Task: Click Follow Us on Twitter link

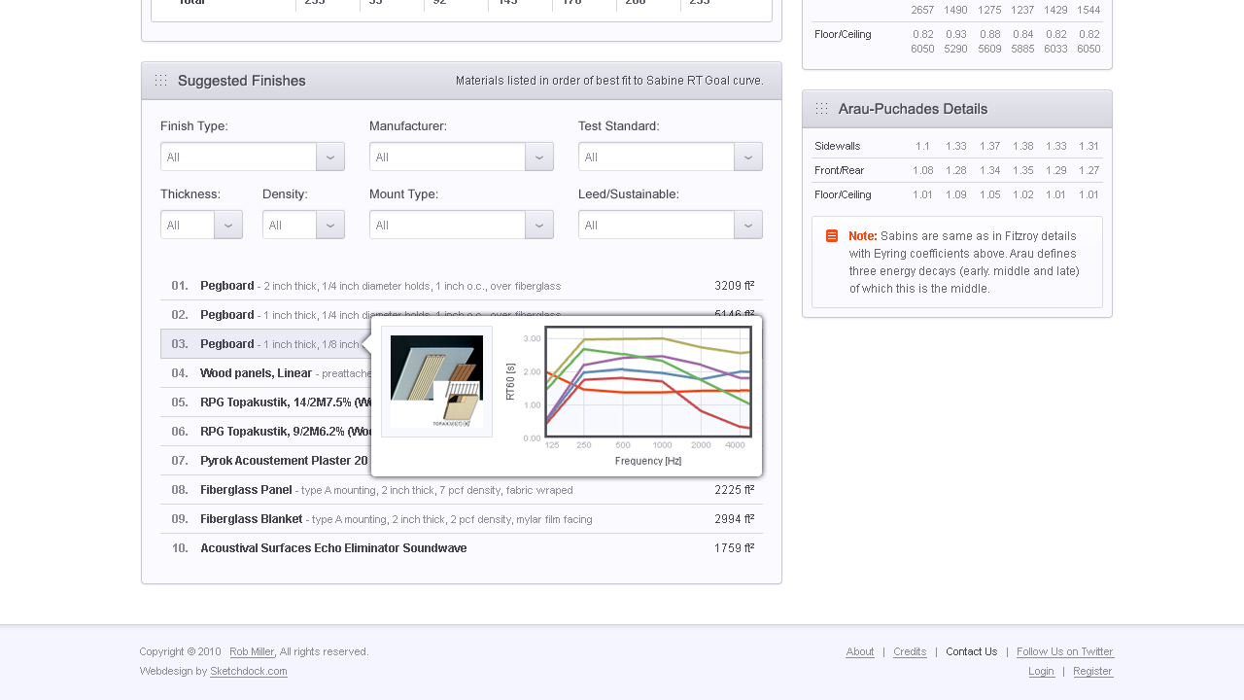Action: point(1064,651)
